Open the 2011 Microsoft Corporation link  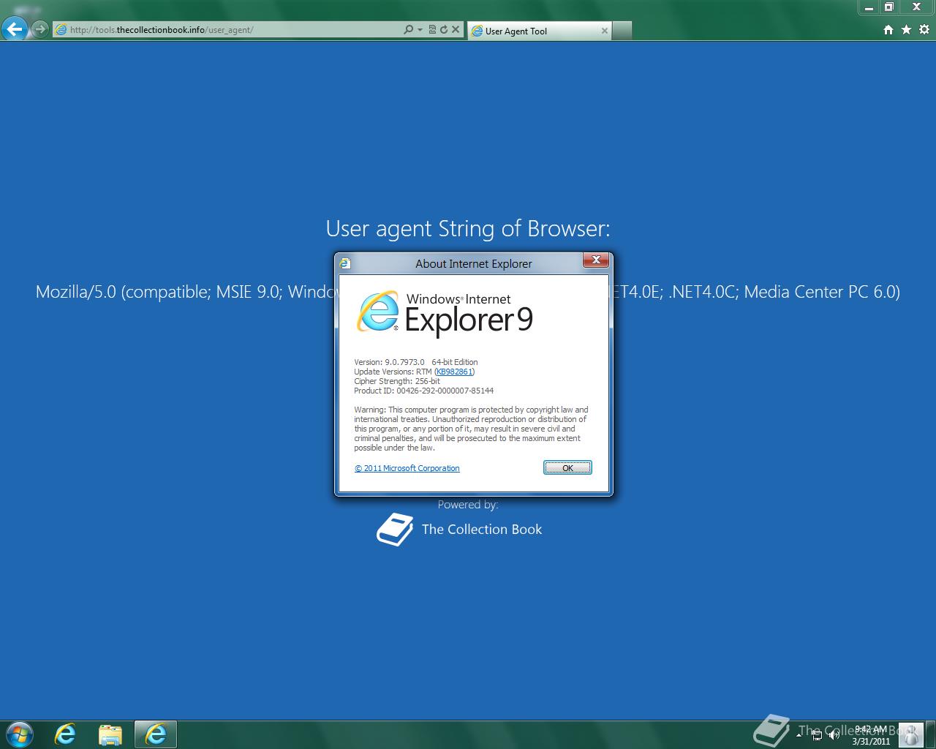(407, 468)
